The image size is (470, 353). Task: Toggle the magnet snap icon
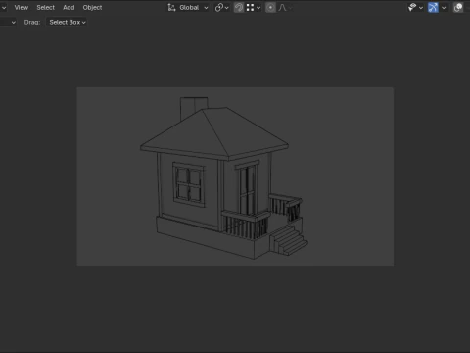coord(239,7)
